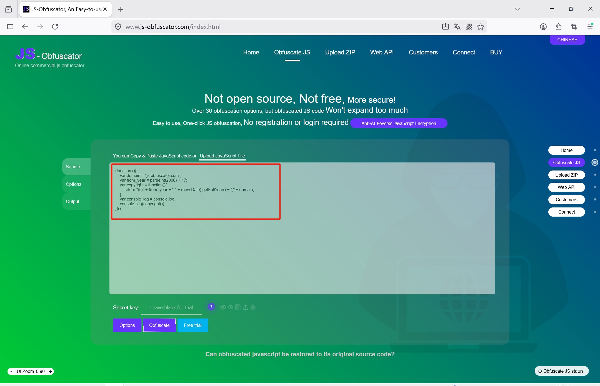Viewport: 600px width, 386px height.
Task: Open Customers in the top navigation
Action: 423,52
